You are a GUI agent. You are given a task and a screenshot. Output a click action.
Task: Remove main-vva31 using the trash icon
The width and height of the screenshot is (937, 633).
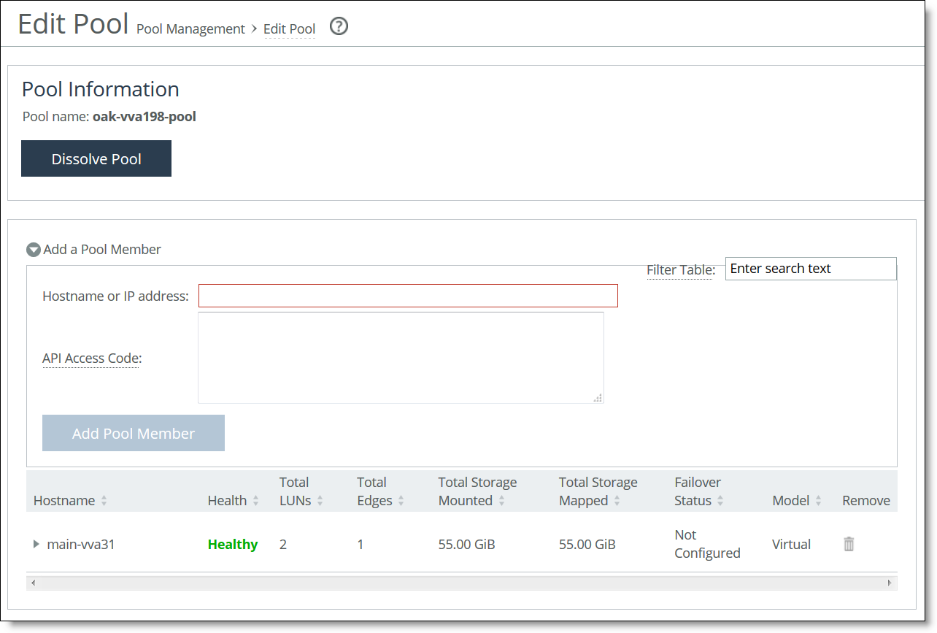(x=848, y=544)
